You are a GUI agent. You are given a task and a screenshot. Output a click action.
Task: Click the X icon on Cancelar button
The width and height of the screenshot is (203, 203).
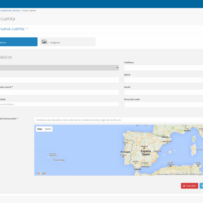184,186
